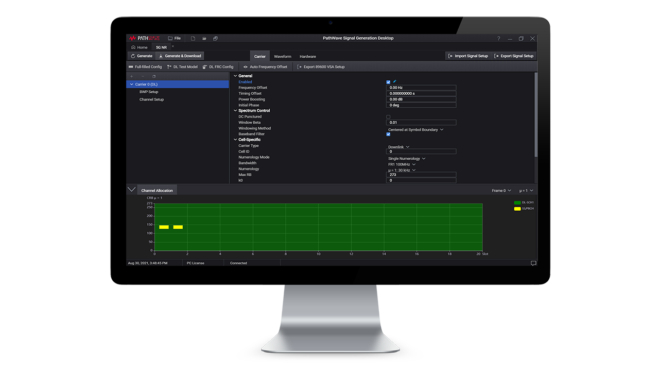Click the open file folder icon in toolbar
The height and width of the screenshot is (371, 659).
(204, 38)
